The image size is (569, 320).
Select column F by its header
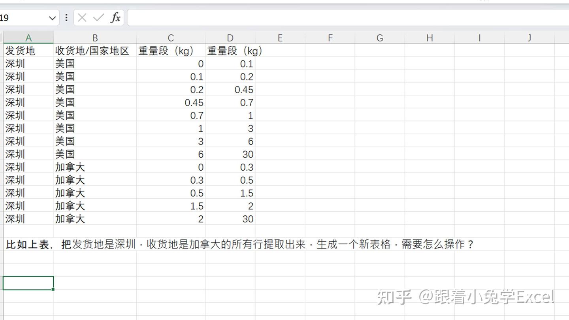point(330,38)
